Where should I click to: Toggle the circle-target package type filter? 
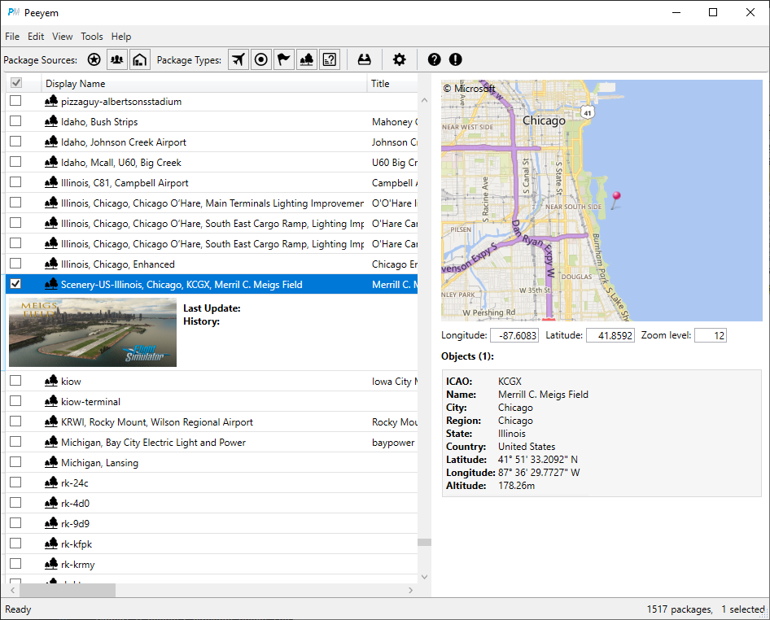(x=261, y=60)
